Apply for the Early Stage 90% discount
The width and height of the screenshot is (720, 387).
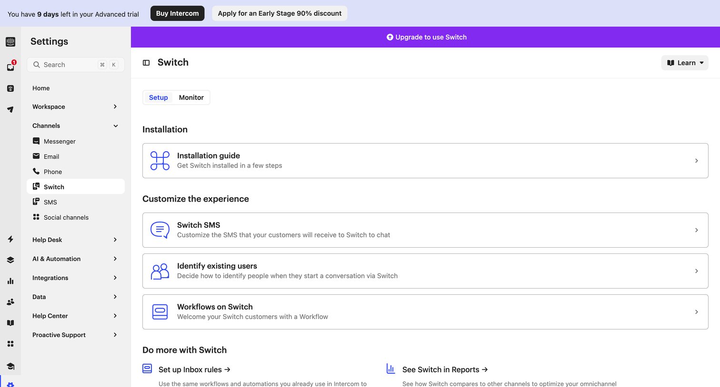coord(280,13)
